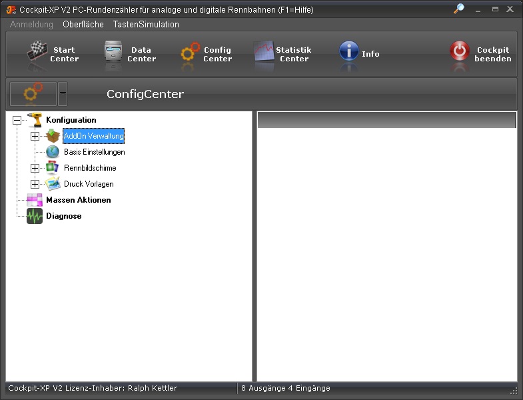This screenshot has width=523, height=400.
Task: Expand the AddOn Verwaltung node
Action: pyautogui.click(x=35, y=136)
